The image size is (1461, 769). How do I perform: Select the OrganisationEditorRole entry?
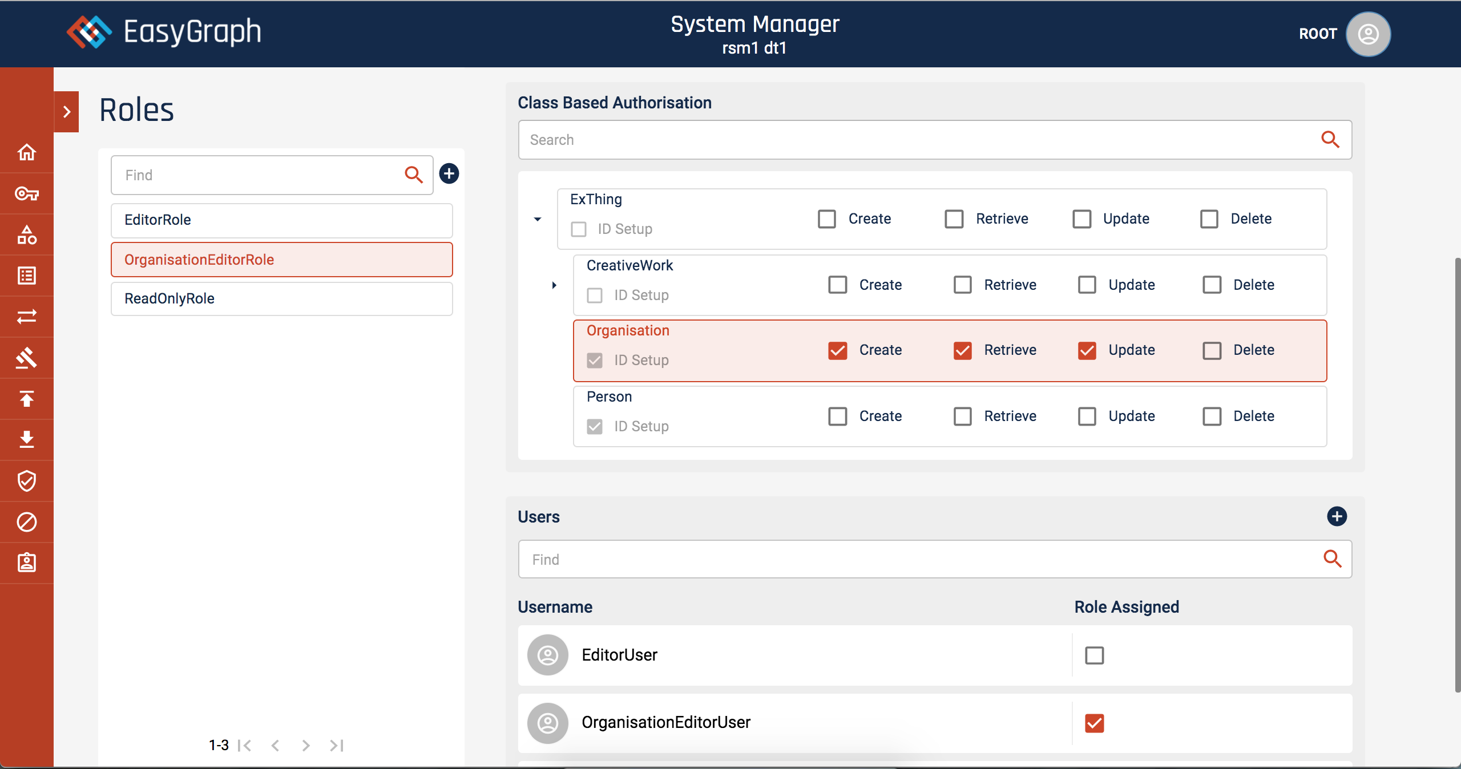tap(282, 260)
